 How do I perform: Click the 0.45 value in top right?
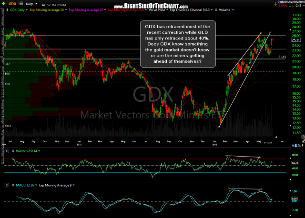click(x=298, y=6)
